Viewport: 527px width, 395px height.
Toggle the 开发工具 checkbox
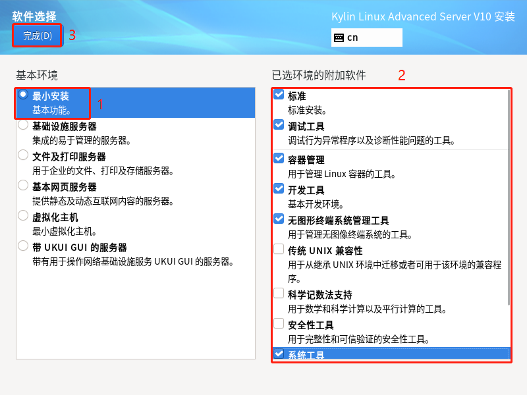279,188
